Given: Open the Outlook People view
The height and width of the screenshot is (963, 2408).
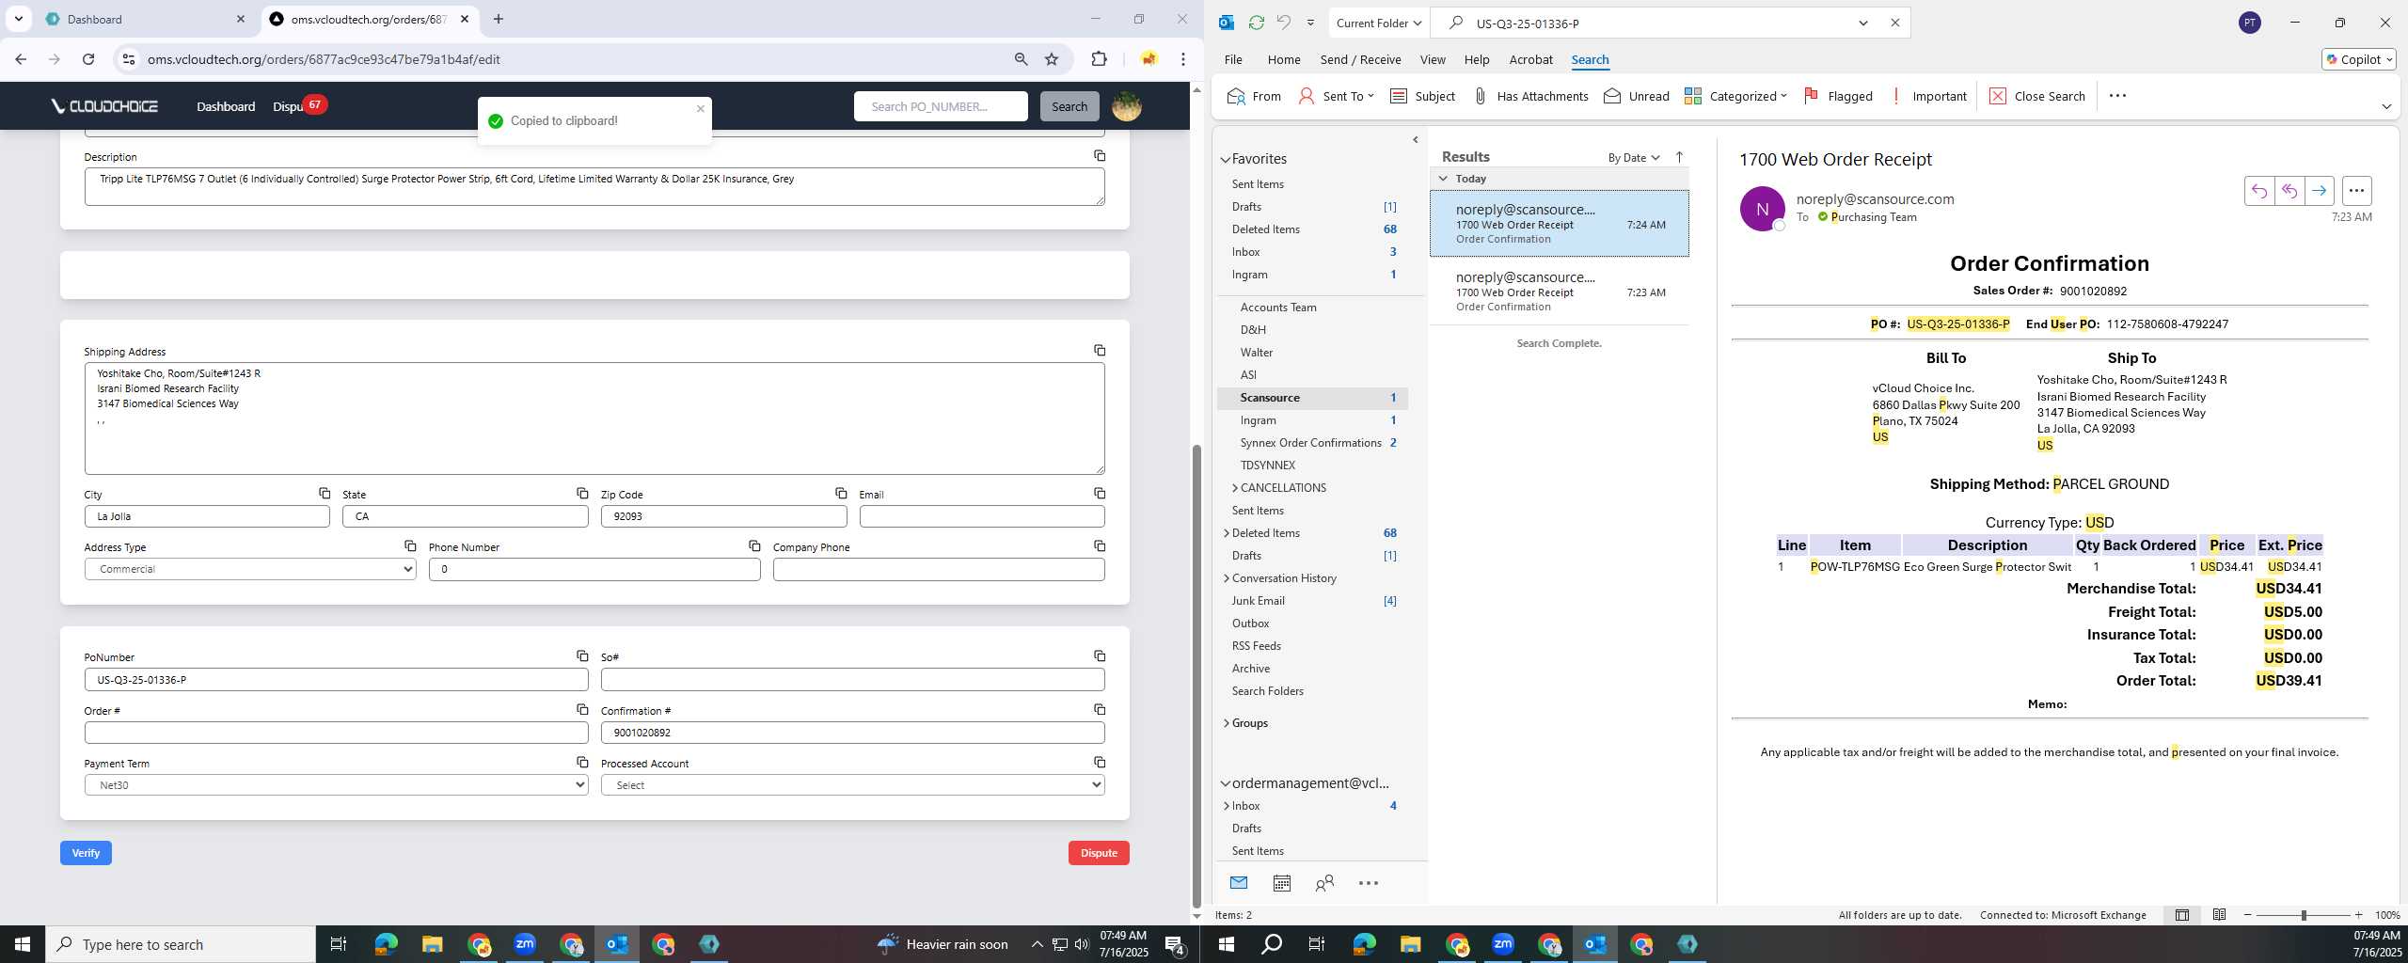Looking at the screenshot, I should 1324,883.
